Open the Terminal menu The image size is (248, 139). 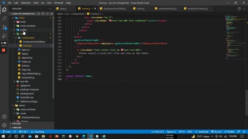tap(59, 3)
